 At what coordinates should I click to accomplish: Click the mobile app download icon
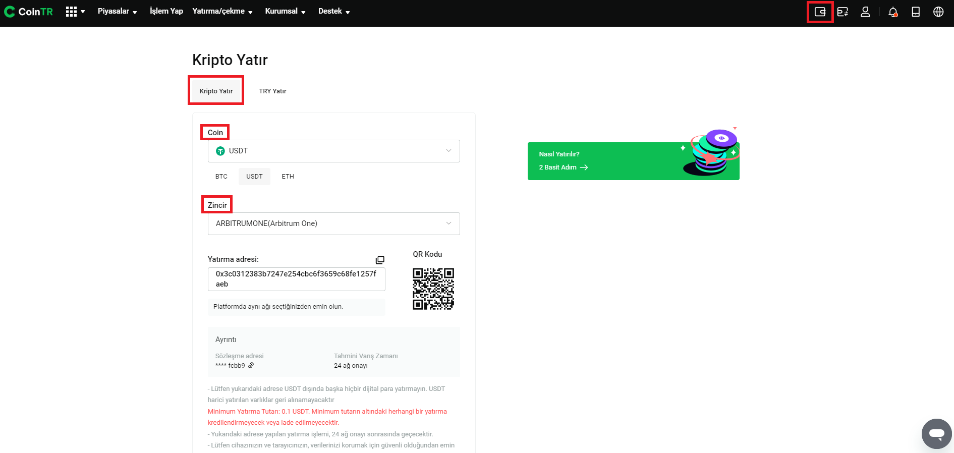916,12
